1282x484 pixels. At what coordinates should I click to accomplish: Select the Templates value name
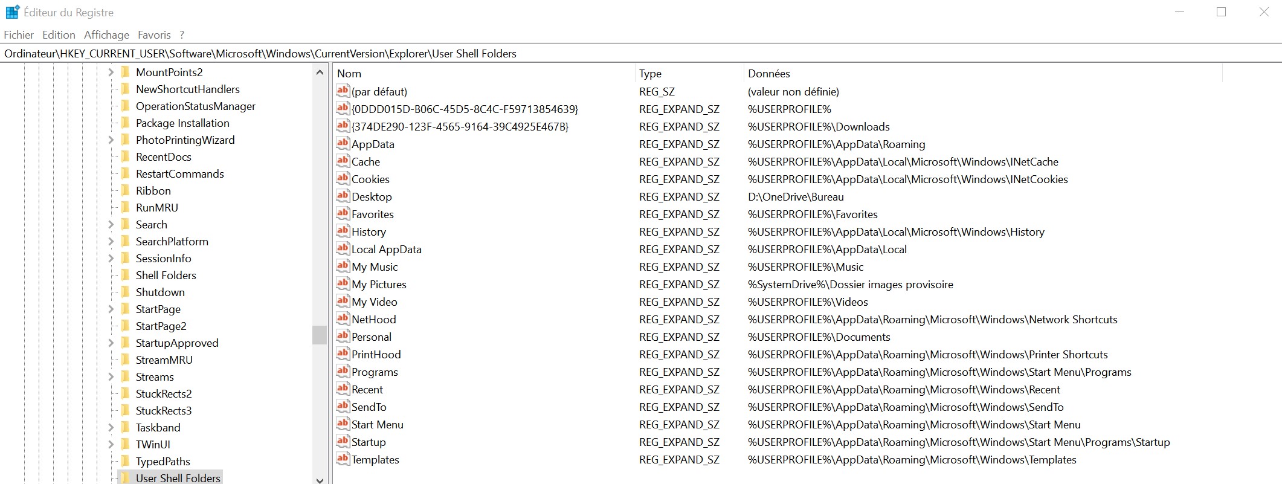tap(375, 460)
